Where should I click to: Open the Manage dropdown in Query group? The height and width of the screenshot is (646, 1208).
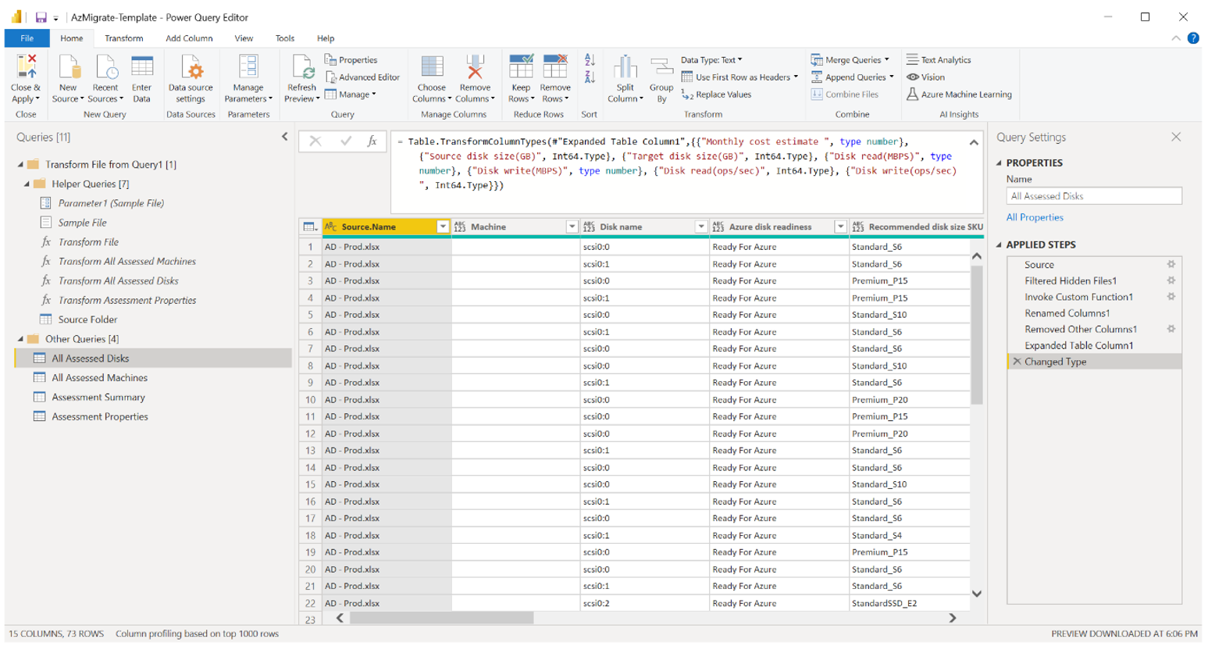351,95
